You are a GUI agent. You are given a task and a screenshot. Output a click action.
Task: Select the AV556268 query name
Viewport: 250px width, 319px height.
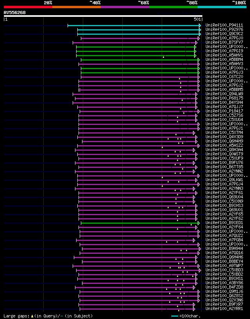pos(15,12)
